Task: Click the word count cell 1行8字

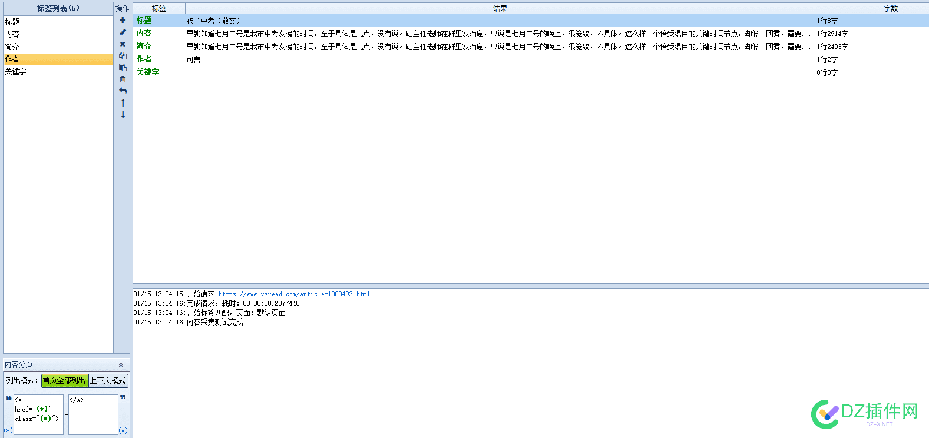Action: 827,21
